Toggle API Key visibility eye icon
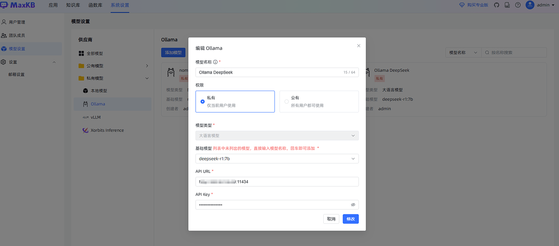This screenshot has width=559, height=246. [x=353, y=205]
